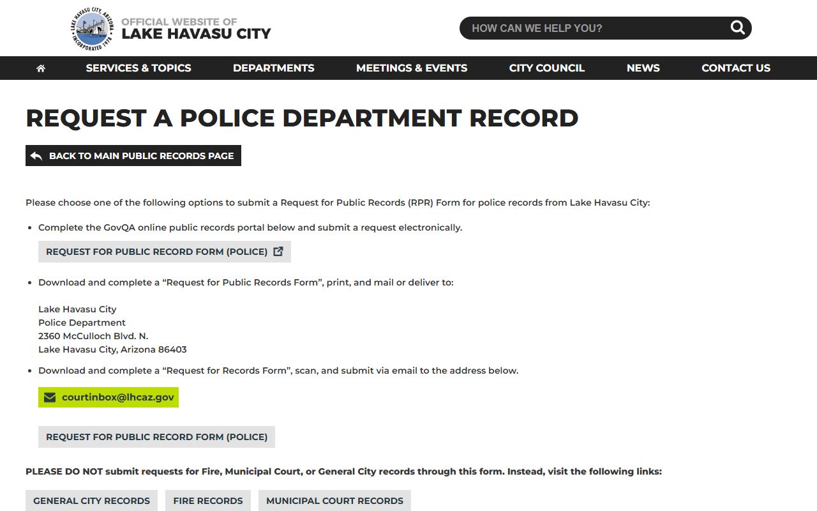Click the 'Lake Havasu City, Arizona 86403' line
817x511 pixels.
click(x=112, y=349)
